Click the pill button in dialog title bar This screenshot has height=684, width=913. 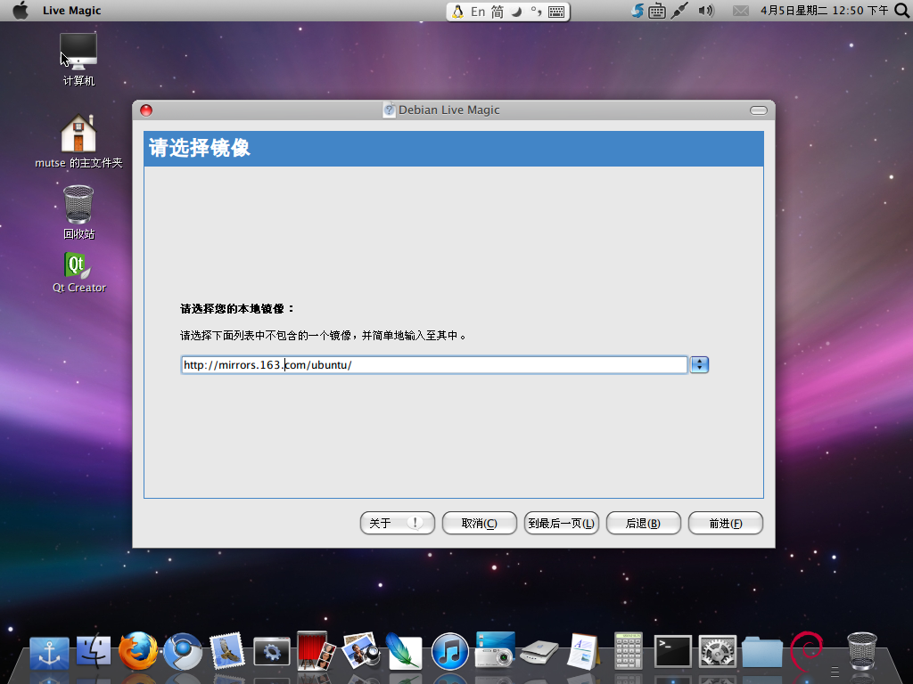759,110
